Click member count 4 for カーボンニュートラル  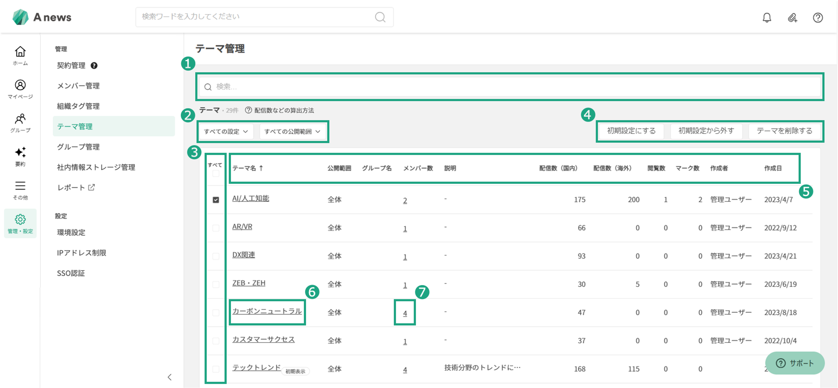(405, 313)
